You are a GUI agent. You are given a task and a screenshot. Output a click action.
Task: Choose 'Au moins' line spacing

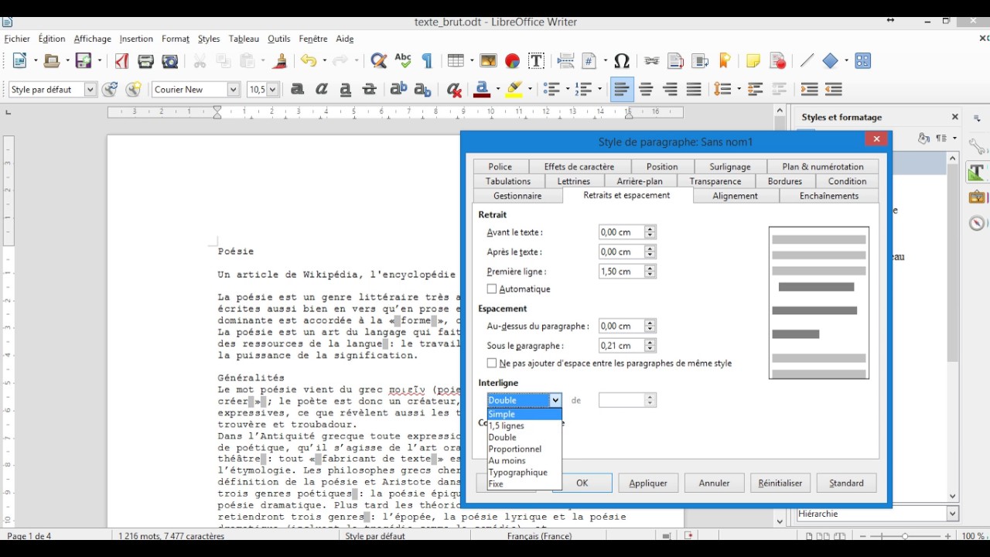tap(524, 460)
